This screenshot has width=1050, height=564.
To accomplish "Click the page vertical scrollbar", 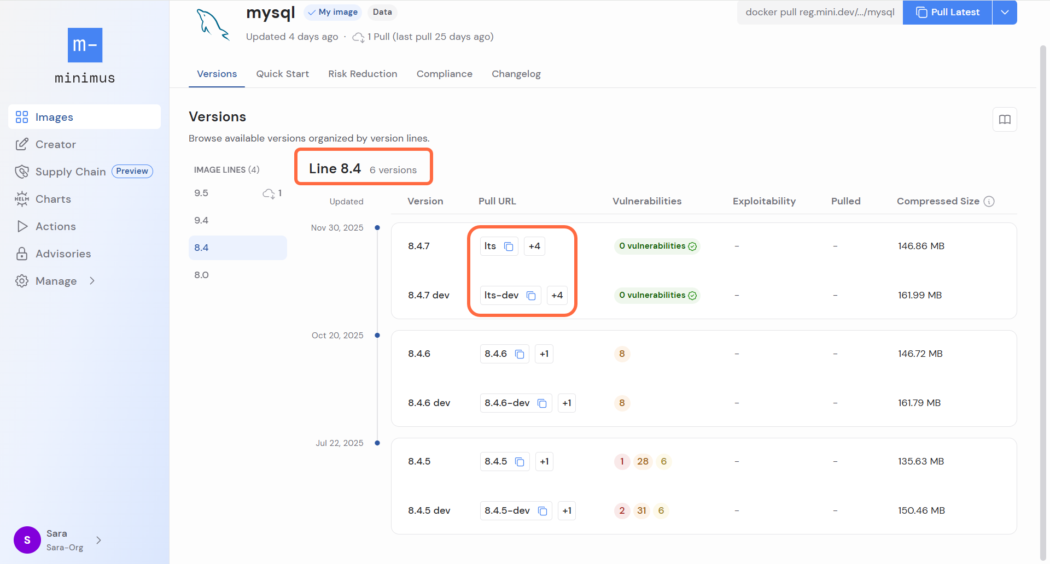I will pos(1043,303).
